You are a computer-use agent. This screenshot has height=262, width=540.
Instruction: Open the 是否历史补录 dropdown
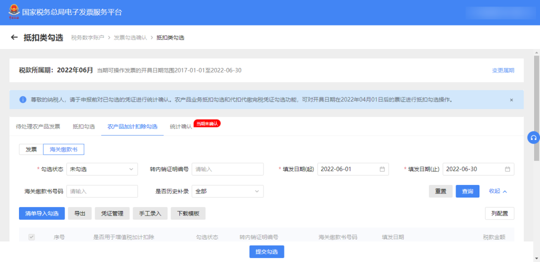[x=227, y=191]
